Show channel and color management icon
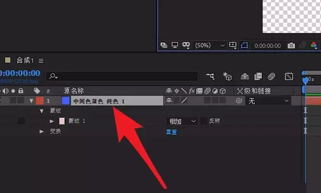The image size is (321, 193). pos(314,46)
